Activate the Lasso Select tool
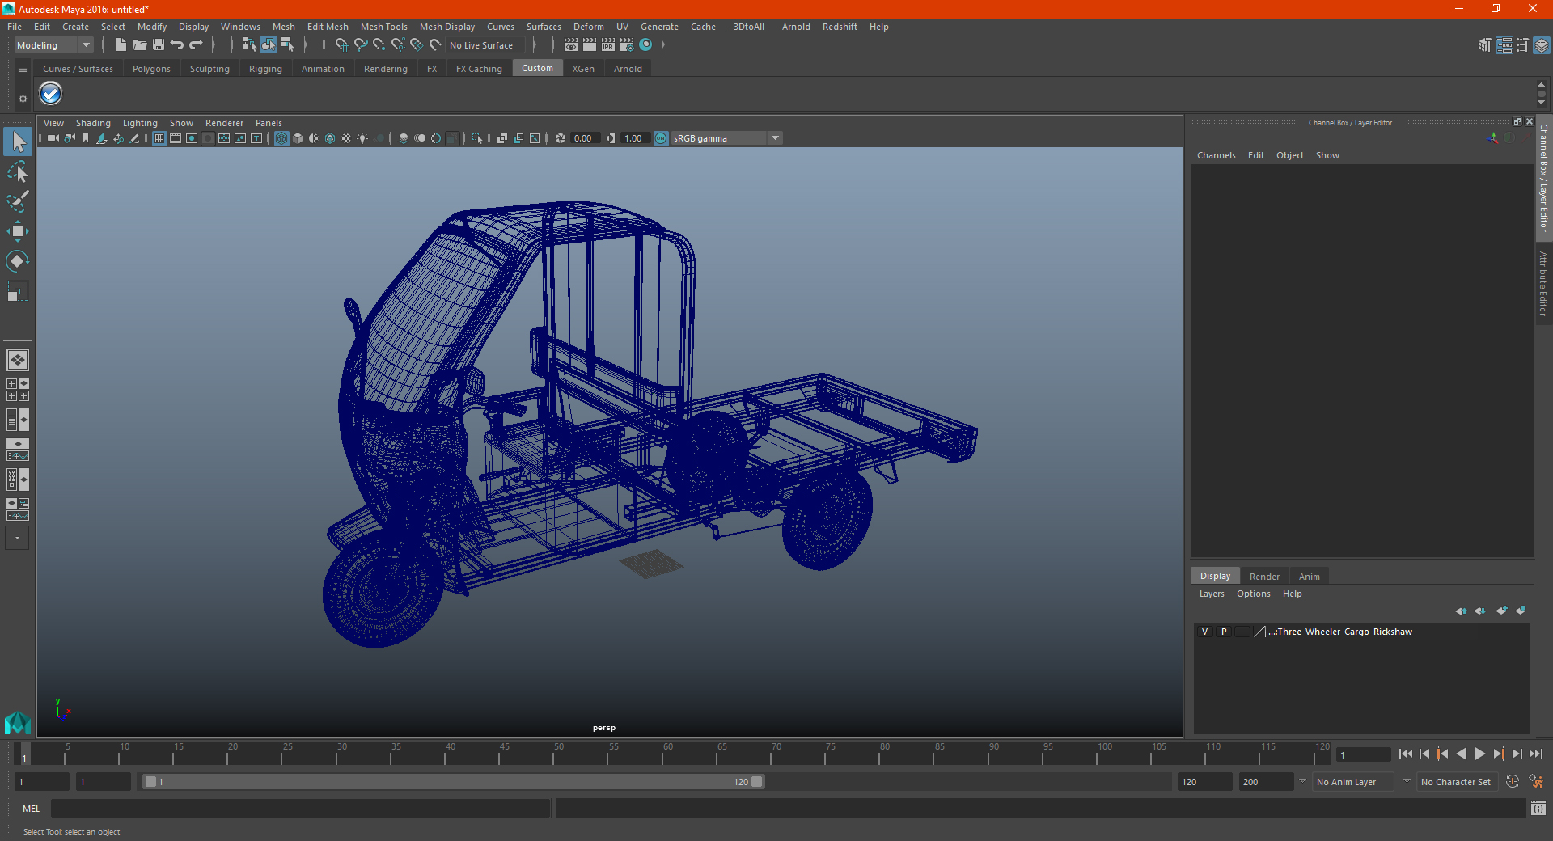This screenshot has height=841, width=1553. coord(18,171)
